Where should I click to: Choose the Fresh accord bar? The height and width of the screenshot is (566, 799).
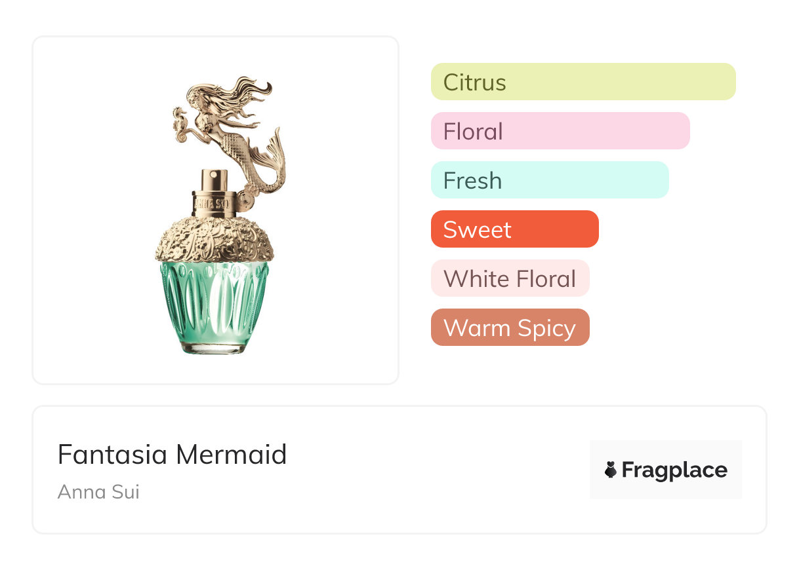coord(549,180)
